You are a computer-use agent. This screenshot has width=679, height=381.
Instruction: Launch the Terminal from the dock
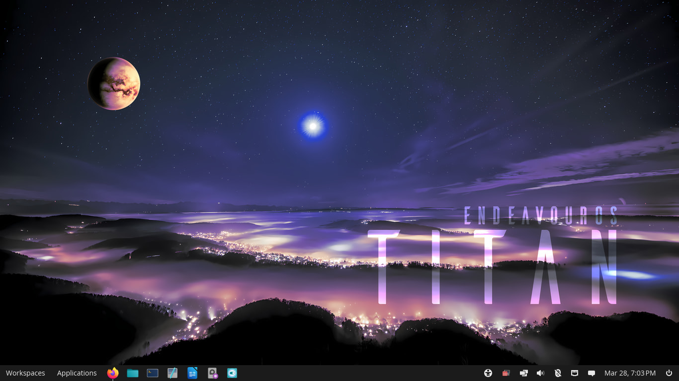click(153, 373)
